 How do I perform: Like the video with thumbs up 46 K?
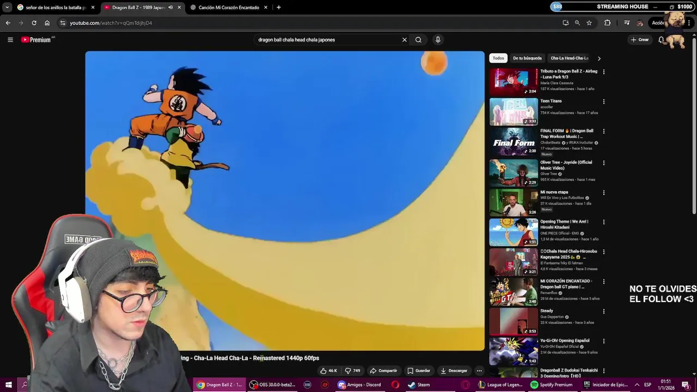tap(328, 371)
